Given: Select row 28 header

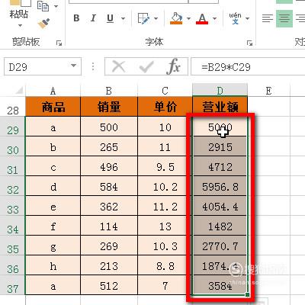Looking at the screenshot, I should click(12, 108).
